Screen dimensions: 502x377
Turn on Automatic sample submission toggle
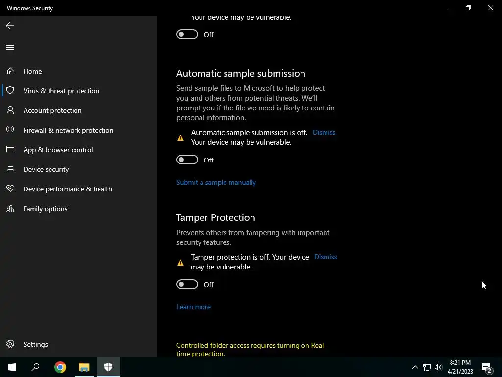(187, 160)
